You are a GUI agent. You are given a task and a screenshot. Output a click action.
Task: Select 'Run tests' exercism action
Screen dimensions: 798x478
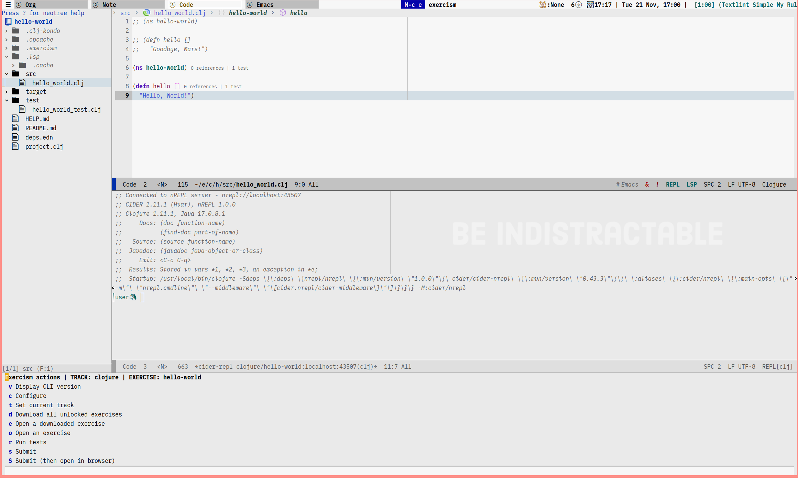pos(27,442)
